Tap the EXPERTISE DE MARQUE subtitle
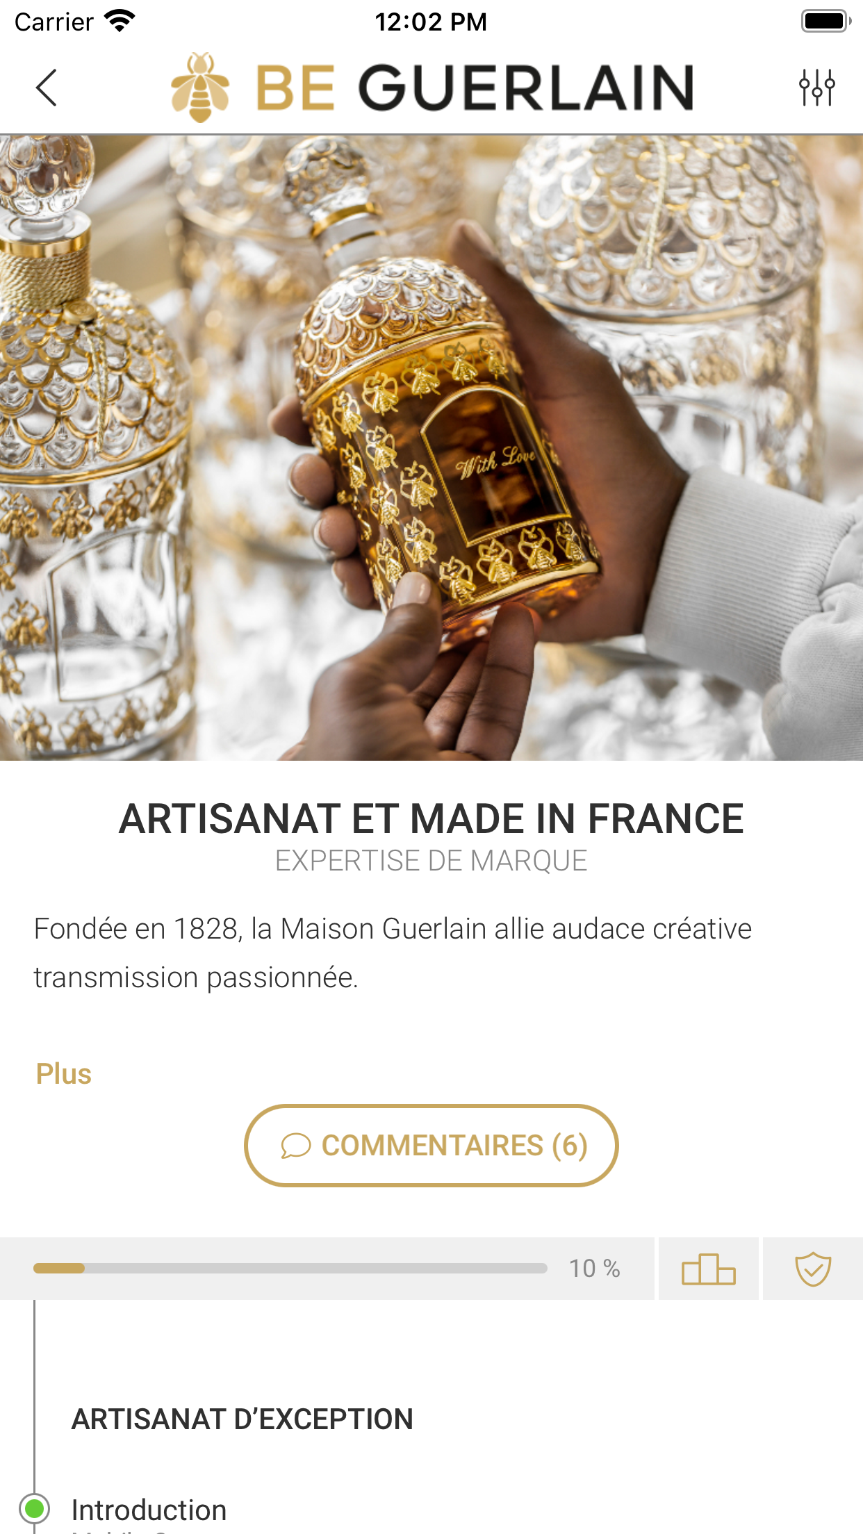This screenshot has width=863, height=1534. click(x=431, y=861)
